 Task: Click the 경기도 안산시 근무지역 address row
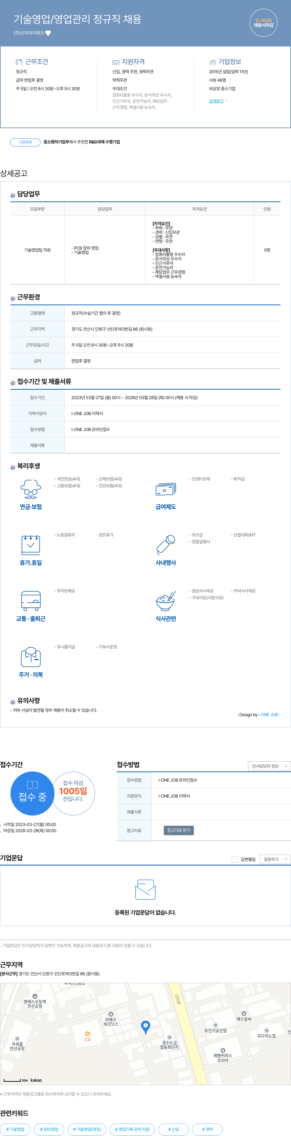[112, 329]
